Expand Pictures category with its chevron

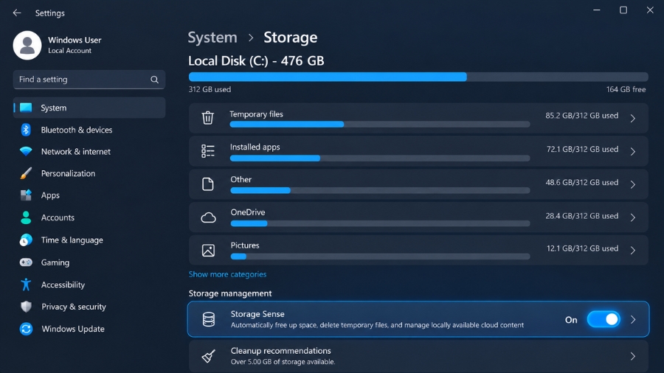(x=633, y=251)
